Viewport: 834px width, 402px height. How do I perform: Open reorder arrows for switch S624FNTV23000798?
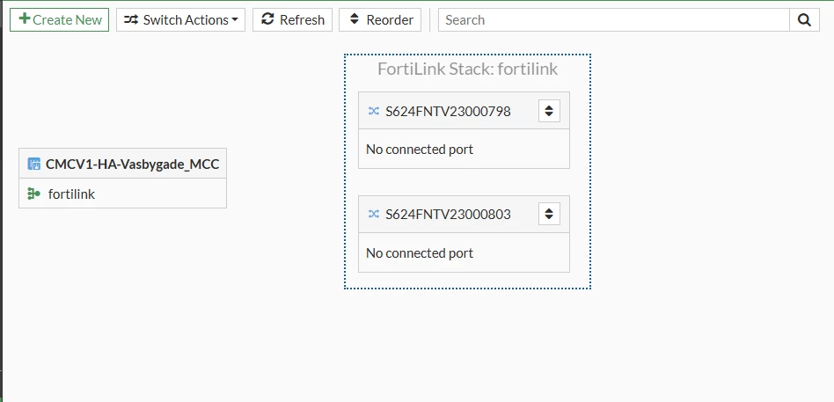(x=549, y=111)
